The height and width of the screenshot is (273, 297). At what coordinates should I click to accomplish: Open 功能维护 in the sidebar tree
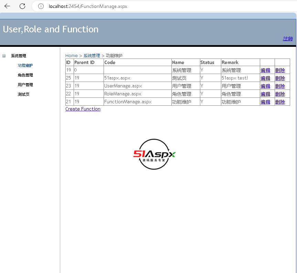click(x=25, y=65)
